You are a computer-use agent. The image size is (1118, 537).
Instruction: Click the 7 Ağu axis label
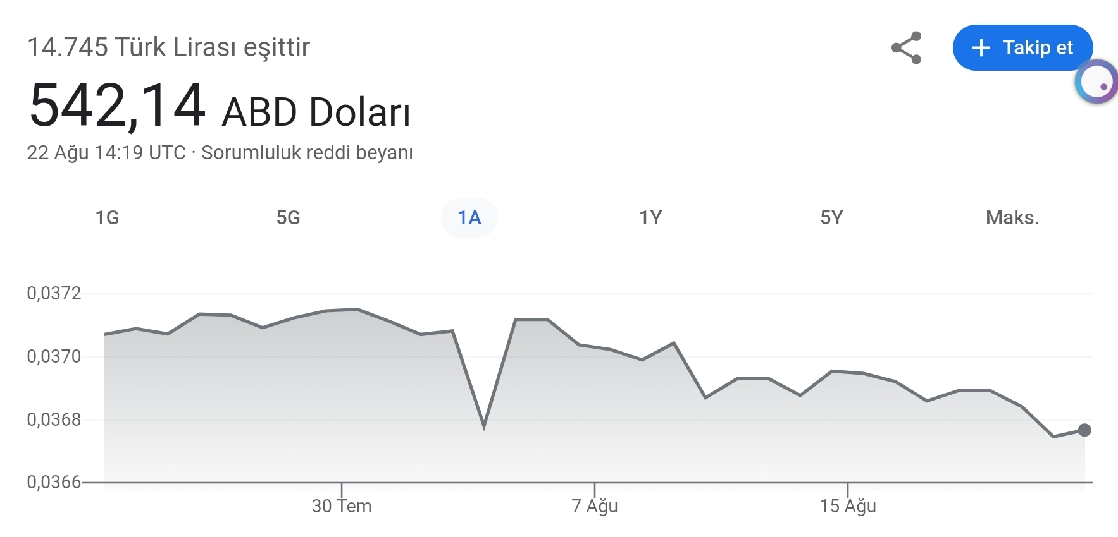(x=595, y=506)
